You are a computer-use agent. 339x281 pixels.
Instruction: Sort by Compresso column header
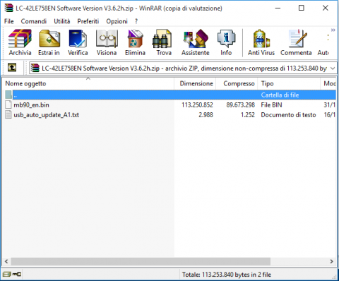pos(237,83)
